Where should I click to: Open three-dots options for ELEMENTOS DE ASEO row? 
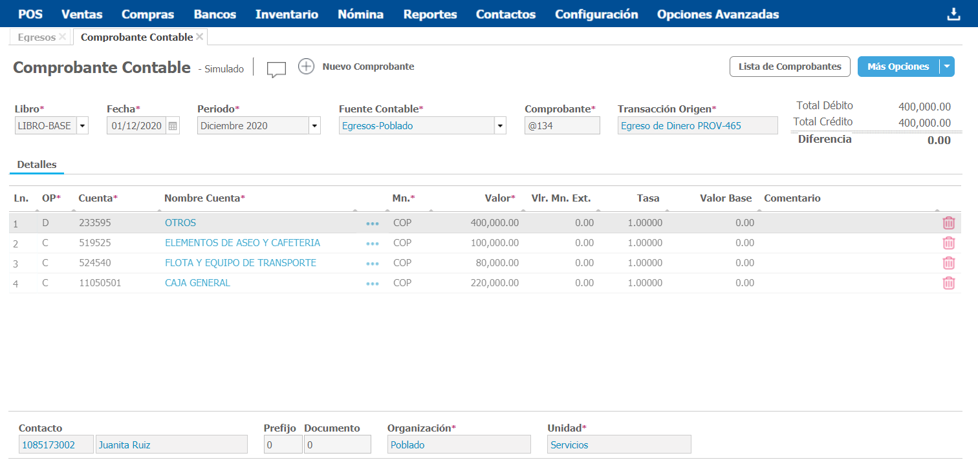[x=372, y=244]
